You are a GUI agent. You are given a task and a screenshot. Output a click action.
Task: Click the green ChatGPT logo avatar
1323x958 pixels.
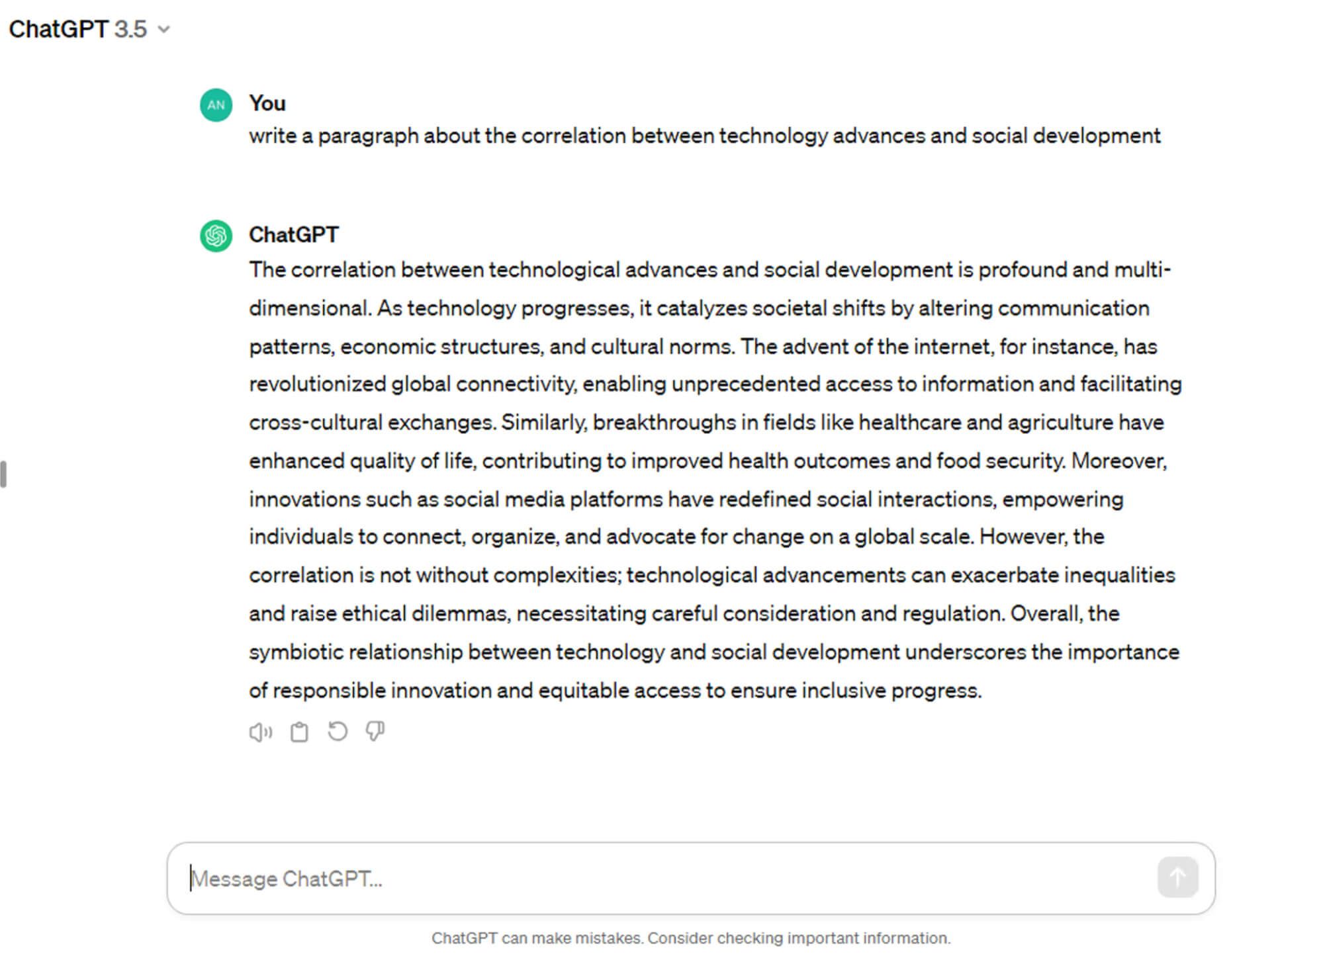click(x=216, y=236)
